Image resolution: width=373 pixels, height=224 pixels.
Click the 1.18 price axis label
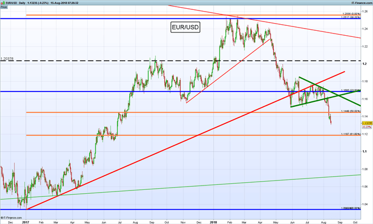(x=365, y=81)
